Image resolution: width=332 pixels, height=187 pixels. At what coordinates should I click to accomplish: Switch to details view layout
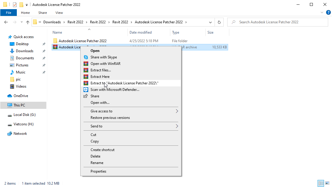click(321, 183)
